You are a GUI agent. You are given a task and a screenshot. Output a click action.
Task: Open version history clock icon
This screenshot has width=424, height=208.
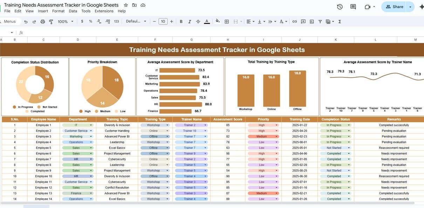click(340, 7)
